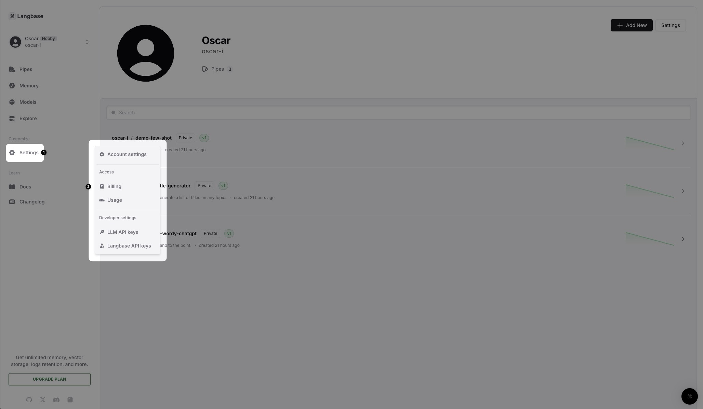Click the Docs icon in Learn section
The height and width of the screenshot is (409, 703).
(x=11, y=186)
